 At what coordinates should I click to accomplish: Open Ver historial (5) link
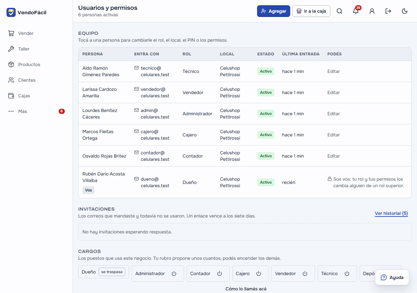[391, 214]
